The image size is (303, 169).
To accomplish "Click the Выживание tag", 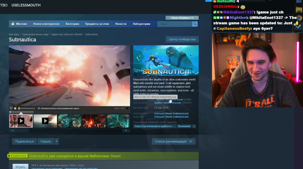I will pos(184,126).
